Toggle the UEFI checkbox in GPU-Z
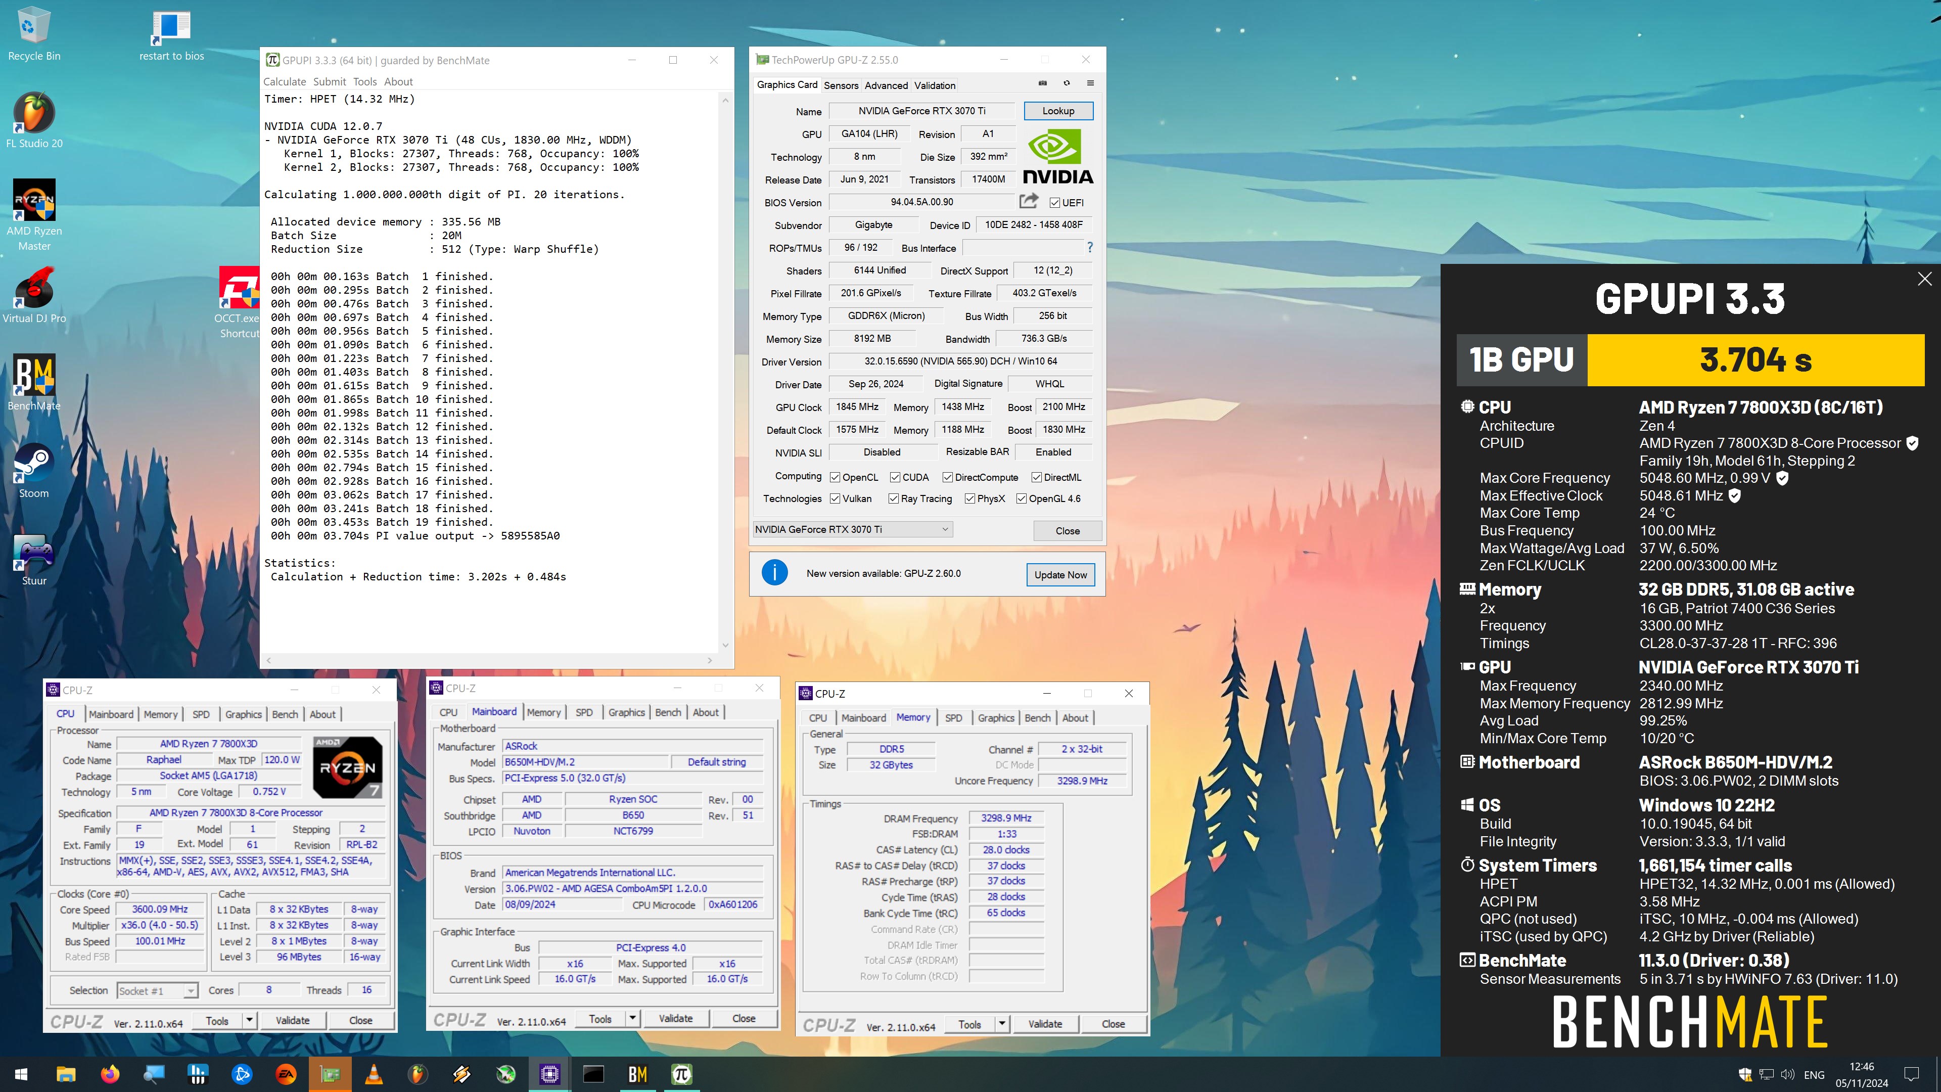Image resolution: width=1941 pixels, height=1092 pixels. 1055,203
